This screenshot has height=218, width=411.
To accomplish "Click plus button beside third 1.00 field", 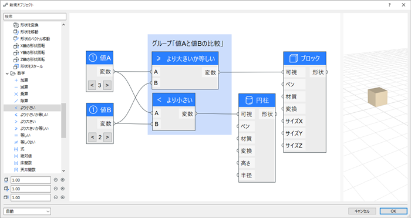I will pos(63,197).
